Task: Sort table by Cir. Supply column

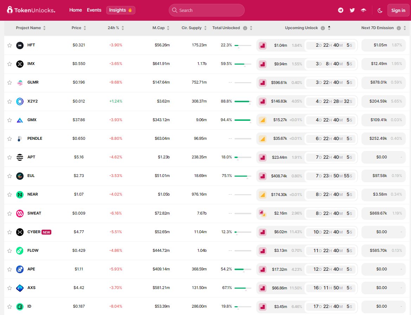Action: (194, 28)
